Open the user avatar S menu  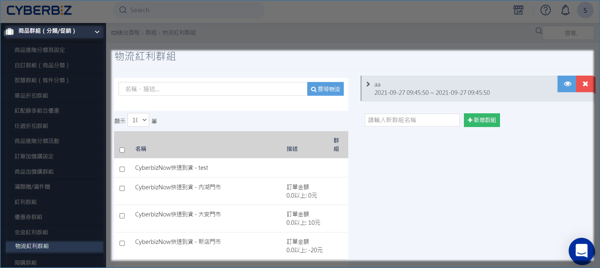(585, 10)
